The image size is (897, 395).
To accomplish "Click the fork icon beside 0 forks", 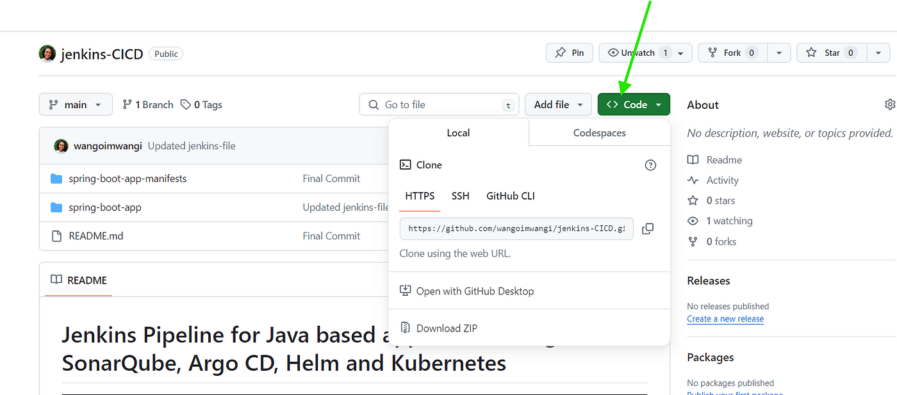I will coord(693,241).
